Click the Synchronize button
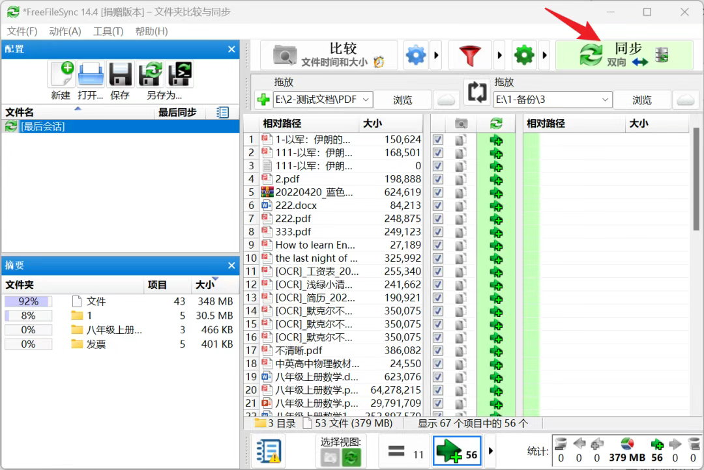 tap(624, 55)
